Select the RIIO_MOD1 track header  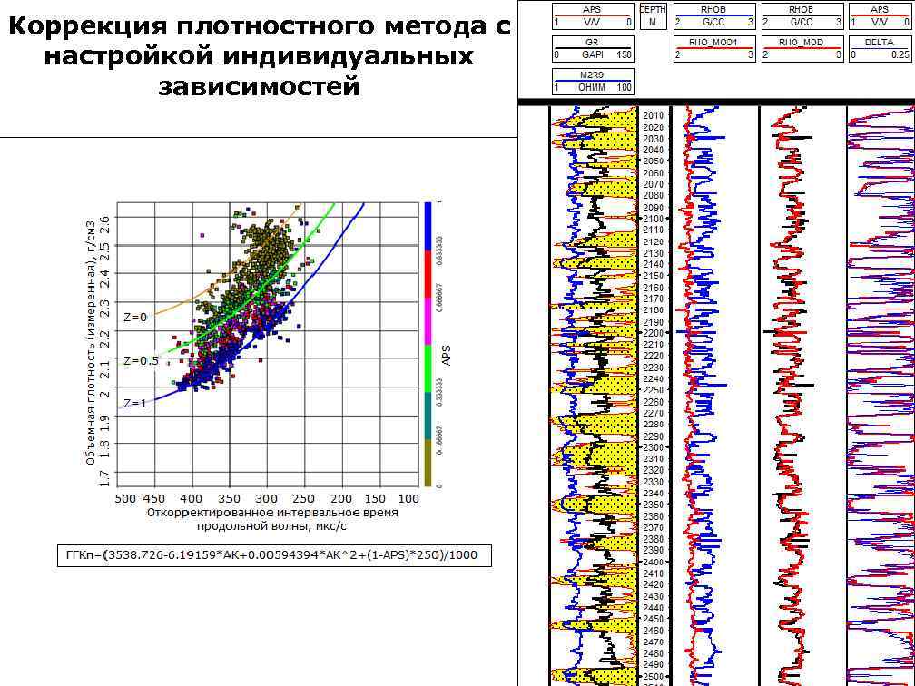pyautogui.click(x=716, y=50)
